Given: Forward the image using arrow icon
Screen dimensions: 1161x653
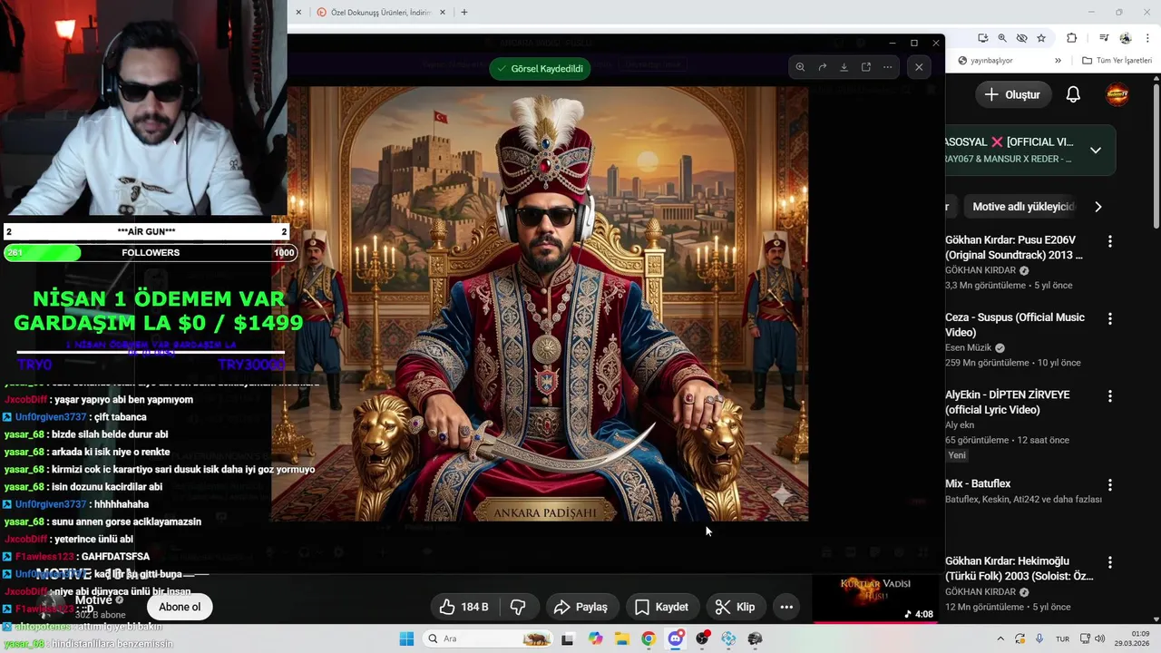Looking at the screenshot, I should coord(822,67).
